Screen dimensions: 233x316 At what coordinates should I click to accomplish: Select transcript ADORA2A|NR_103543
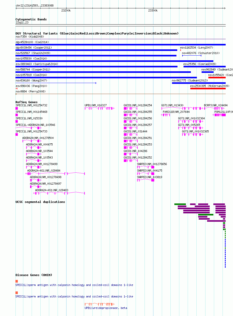[x=39, y=158]
